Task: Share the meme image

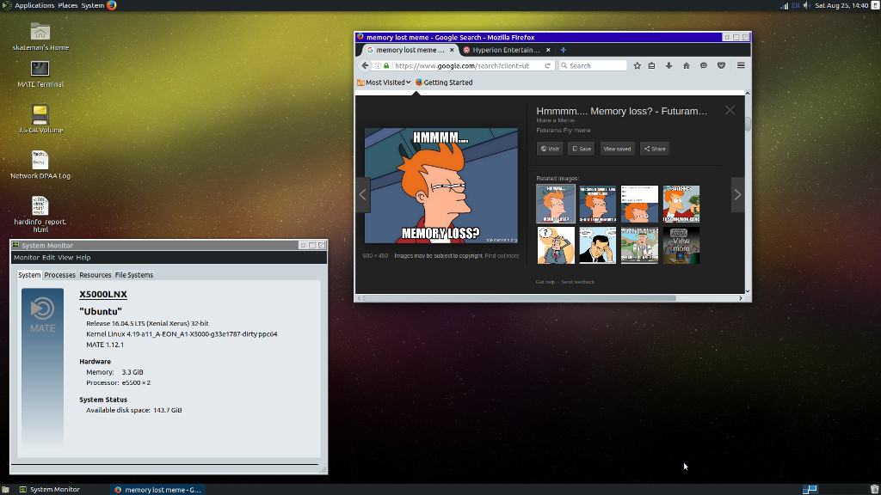Action: [x=655, y=149]
